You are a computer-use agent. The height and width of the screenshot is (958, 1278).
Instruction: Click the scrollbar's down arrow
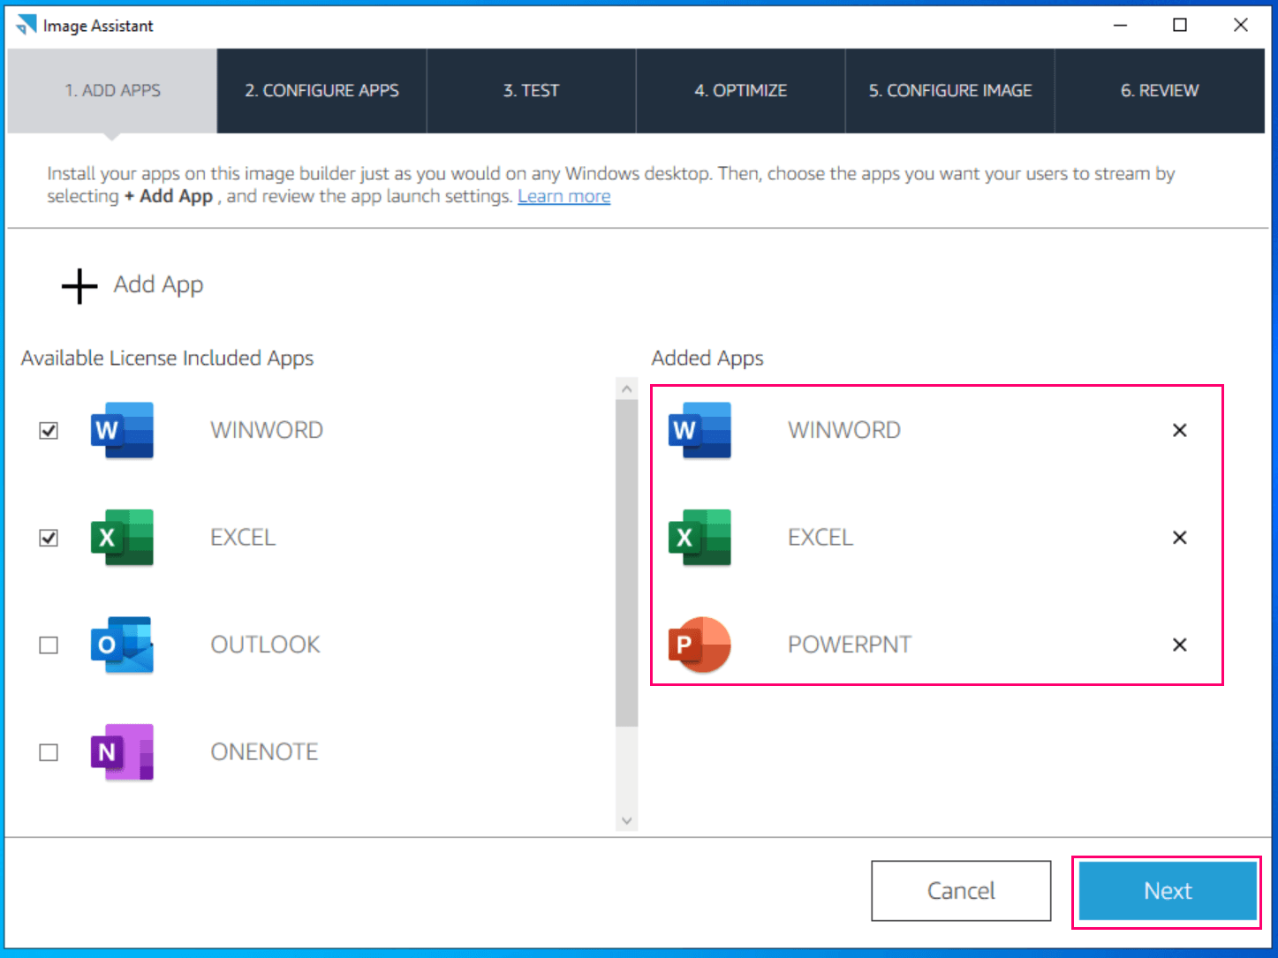point(626,820)
